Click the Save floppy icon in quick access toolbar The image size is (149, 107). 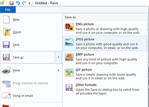click(11, 3)
